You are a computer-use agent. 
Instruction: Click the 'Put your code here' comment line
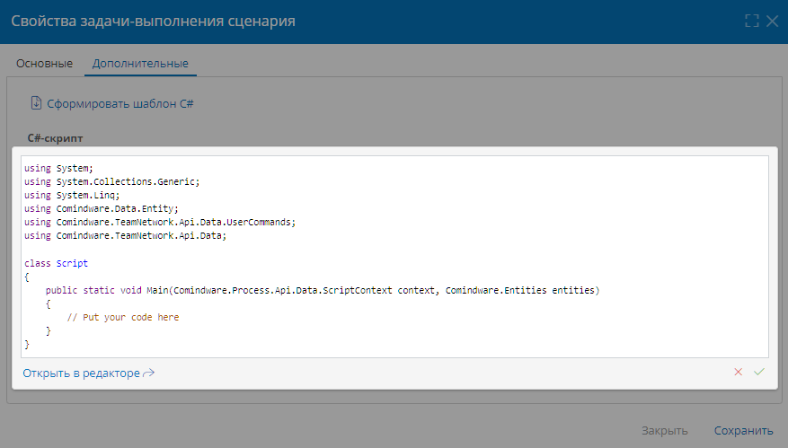[123, 318]
